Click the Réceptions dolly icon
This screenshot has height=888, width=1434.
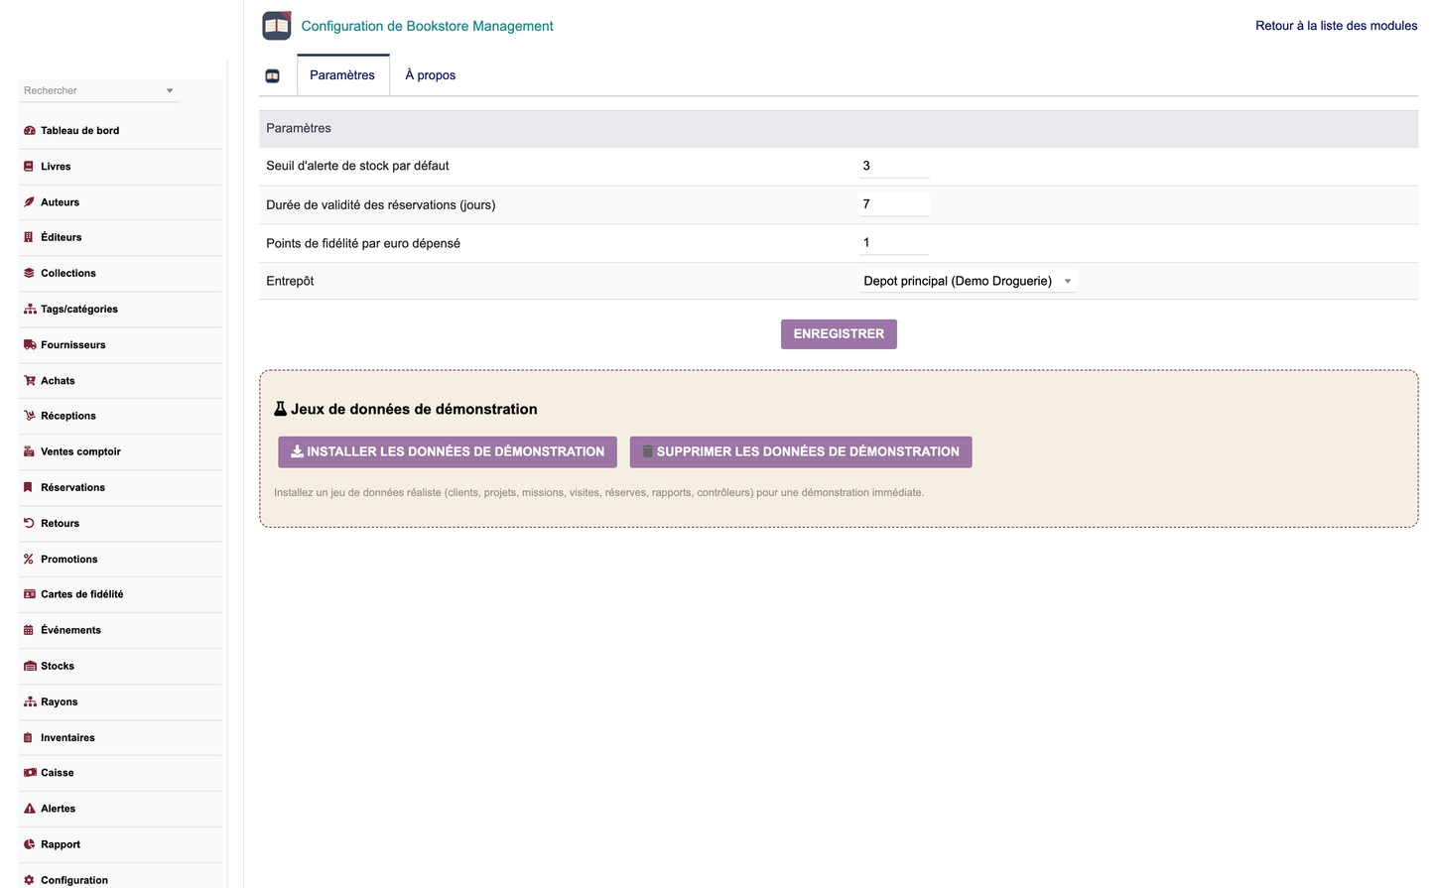coord(30,416)
